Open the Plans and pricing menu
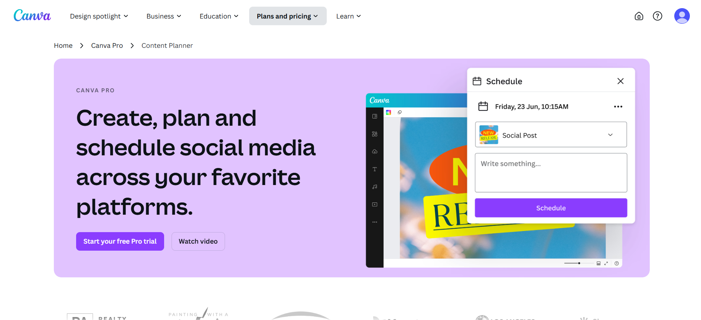This screenshot has width=701, height=320. 288,16
